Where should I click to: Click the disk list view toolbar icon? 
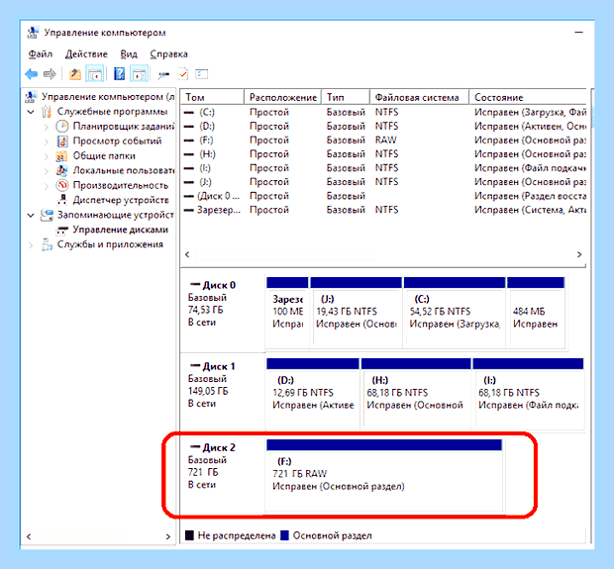click(x=202, y=73)
